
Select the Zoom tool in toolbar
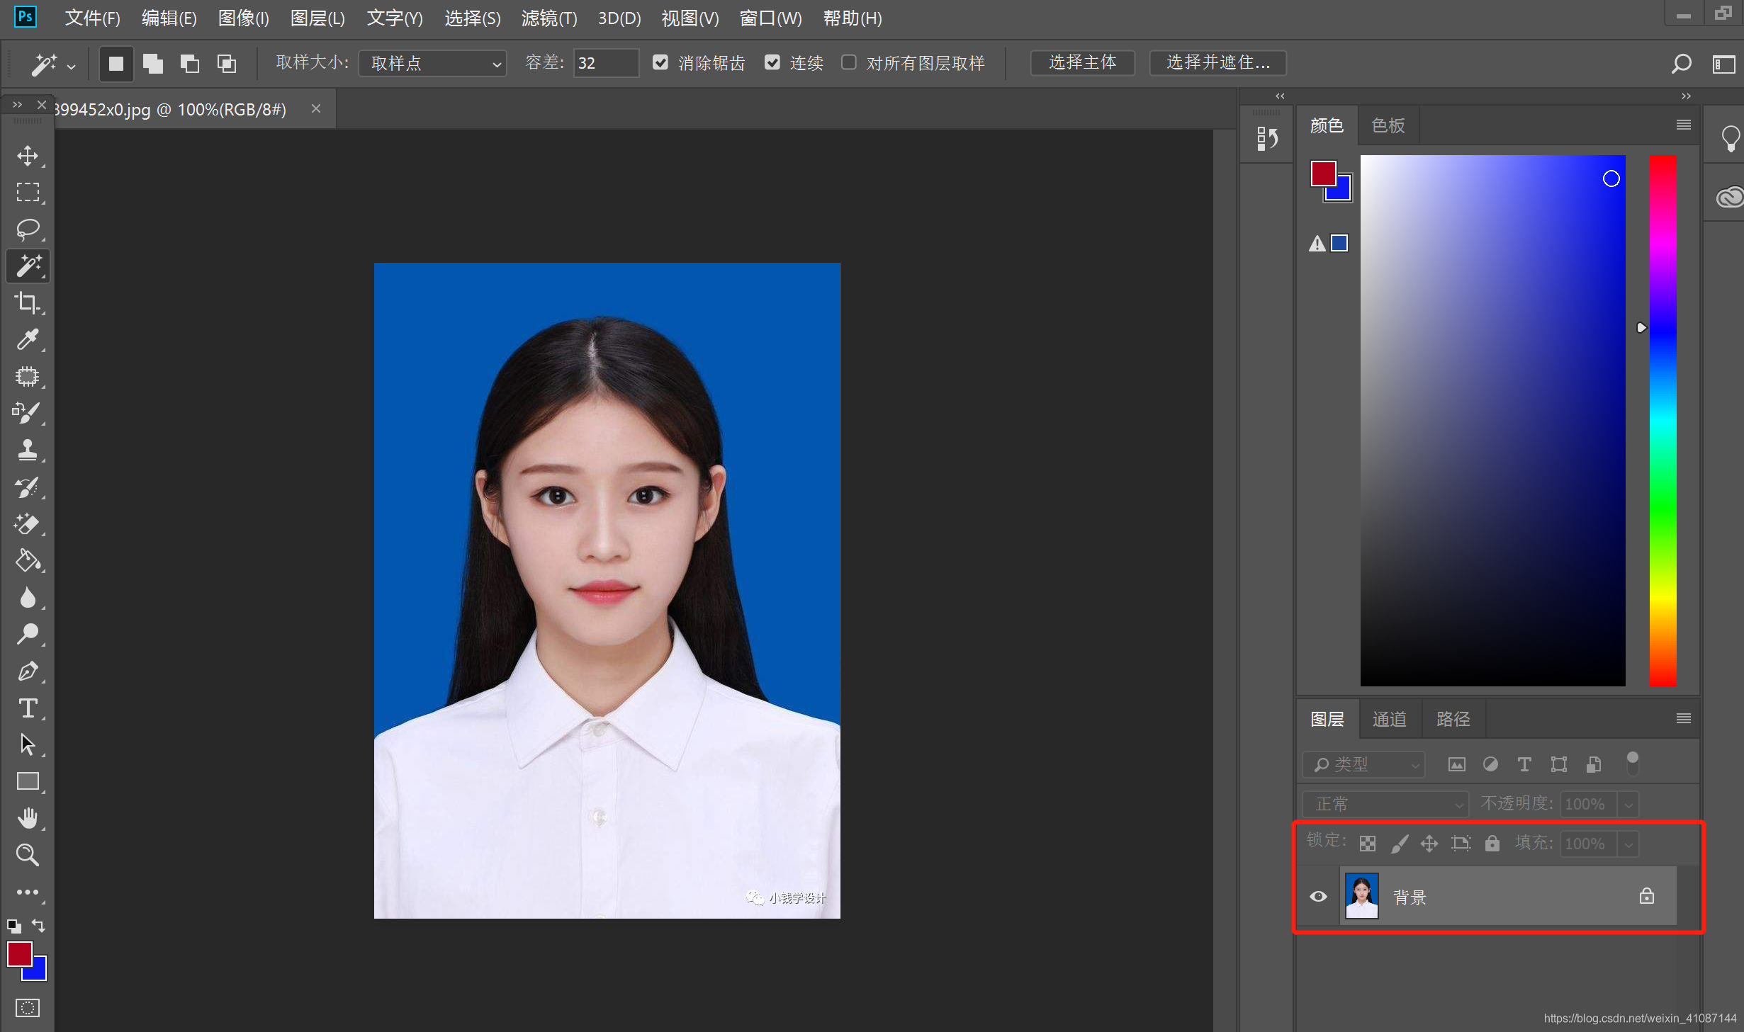coord(28,855)
